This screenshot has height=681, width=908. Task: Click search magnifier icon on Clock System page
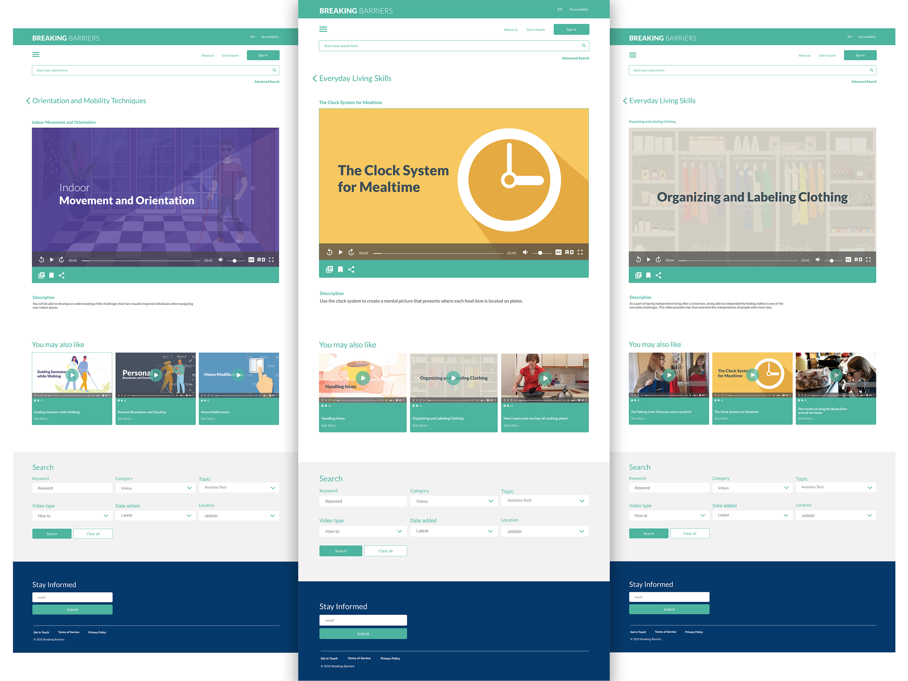[x=584, y=46]
